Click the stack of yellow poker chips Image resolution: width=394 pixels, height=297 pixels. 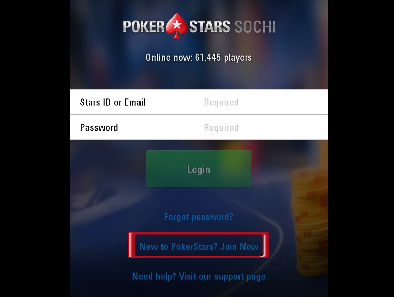309,223
